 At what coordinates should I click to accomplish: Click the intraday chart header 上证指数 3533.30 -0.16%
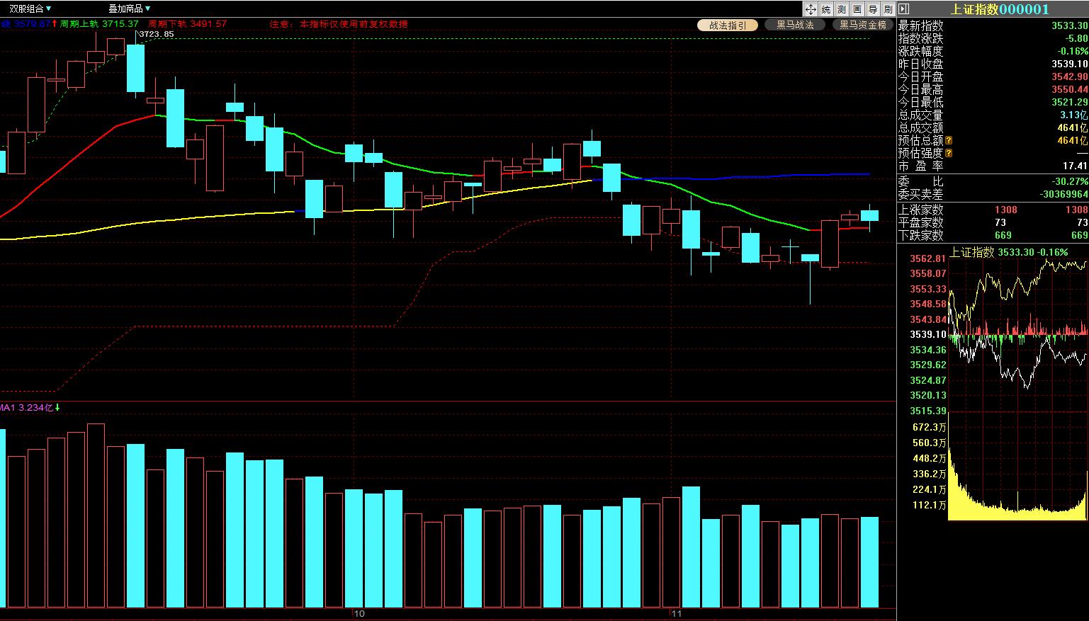coord(1009,252)
